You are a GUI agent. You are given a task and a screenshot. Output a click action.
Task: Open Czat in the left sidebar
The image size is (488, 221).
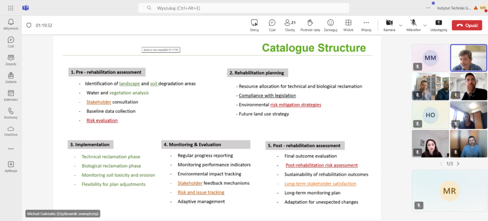point(11,42)
